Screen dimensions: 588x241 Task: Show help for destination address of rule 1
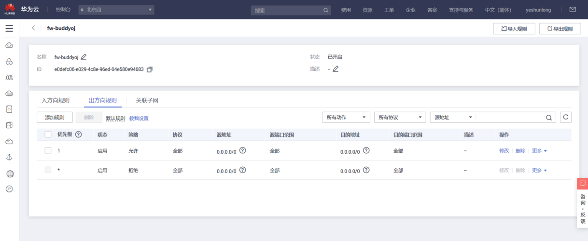point(366,150)
